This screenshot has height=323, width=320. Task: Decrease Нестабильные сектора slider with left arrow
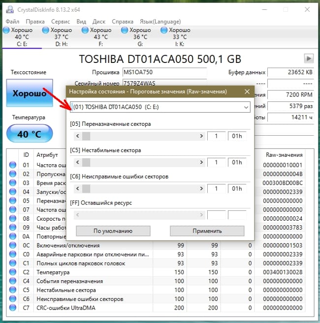[78, 162]
